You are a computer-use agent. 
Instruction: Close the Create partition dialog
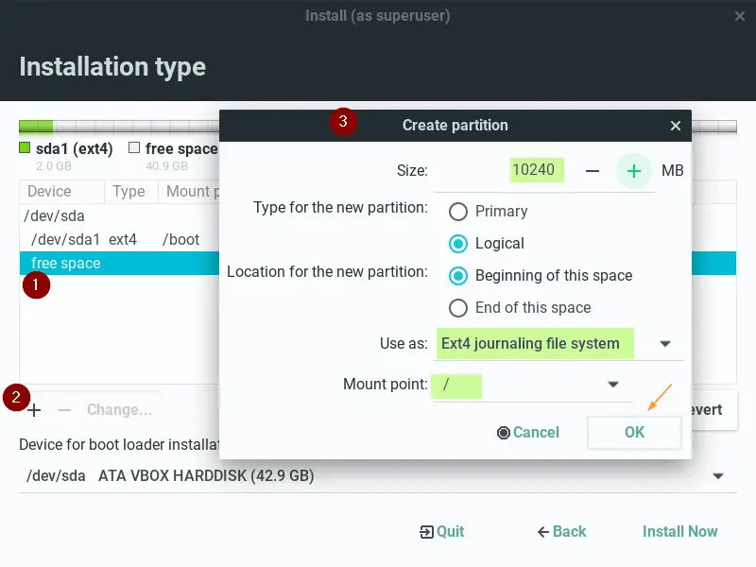pyautogui.click(x=676, y=126)
